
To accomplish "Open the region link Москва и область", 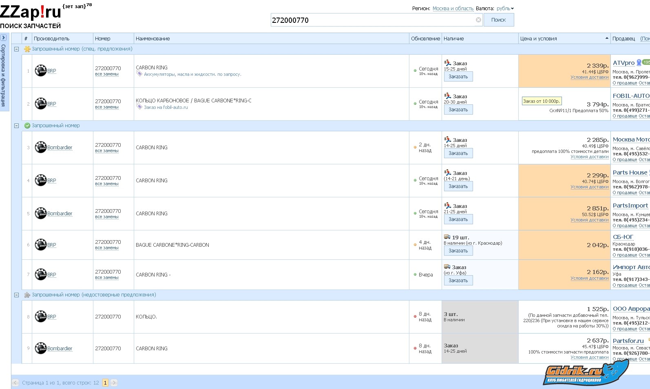I will pos(453,9).
